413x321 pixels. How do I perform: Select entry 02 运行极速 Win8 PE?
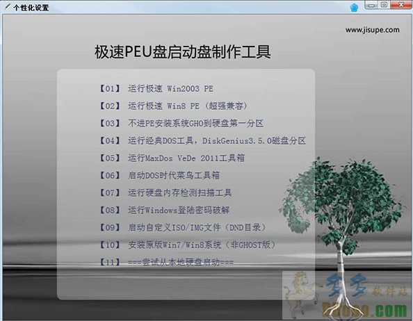173,106
